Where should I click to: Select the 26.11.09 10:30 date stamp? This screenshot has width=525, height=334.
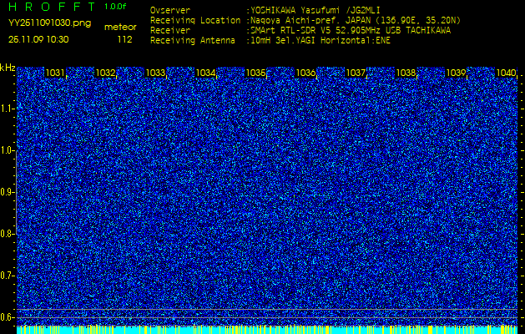[39, 39]
